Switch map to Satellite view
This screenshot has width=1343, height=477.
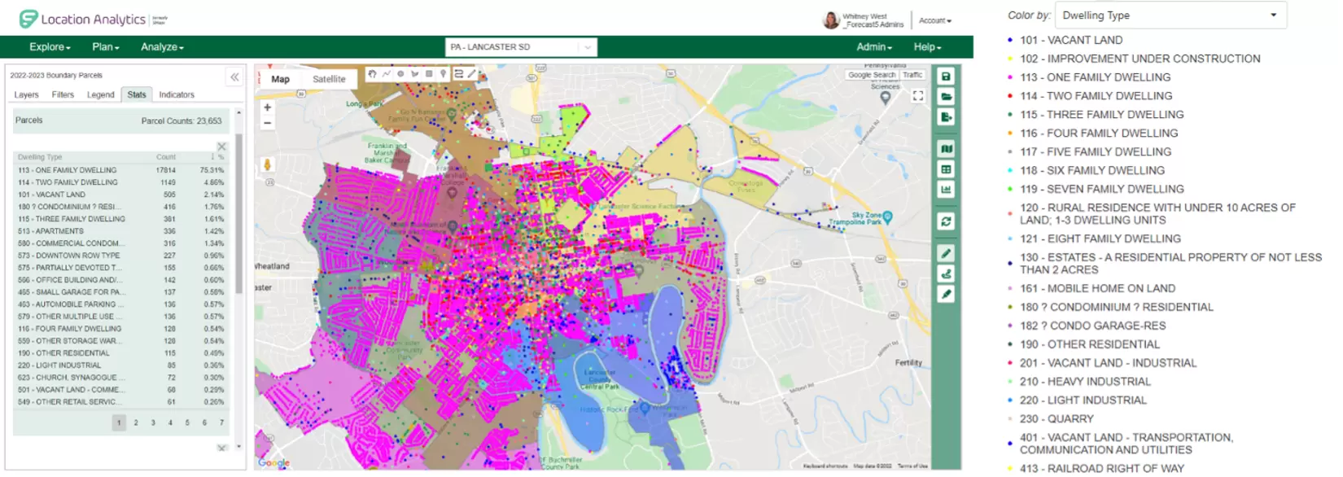pyautogui.click(x=329, y=79)
